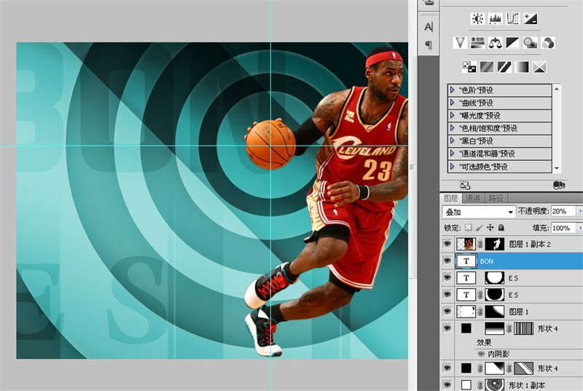Click the Brightness/Contrast adjustment icon
Screen dimensions: 583x391
point(477,19)
